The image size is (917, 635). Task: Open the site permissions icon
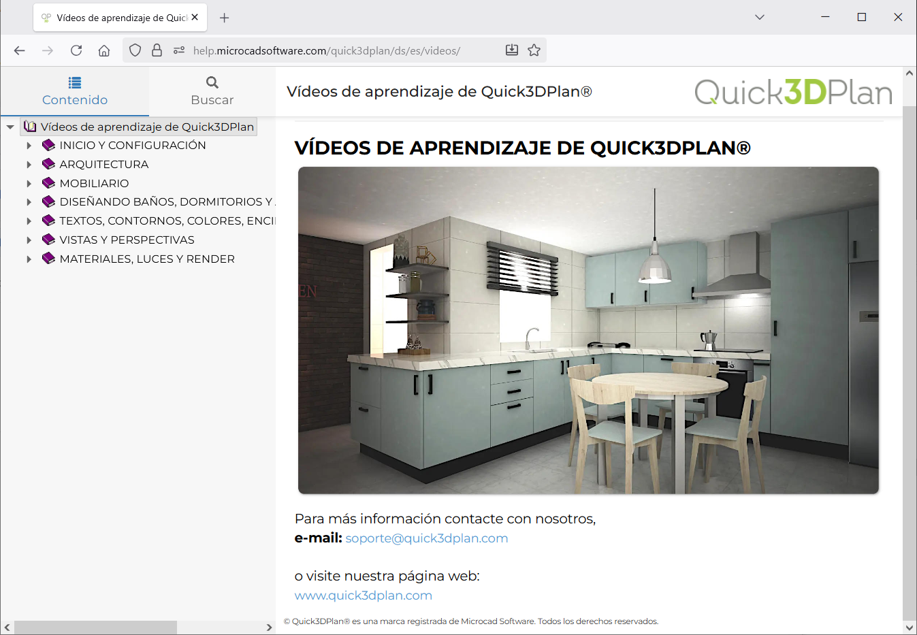[x=179, y=50]
